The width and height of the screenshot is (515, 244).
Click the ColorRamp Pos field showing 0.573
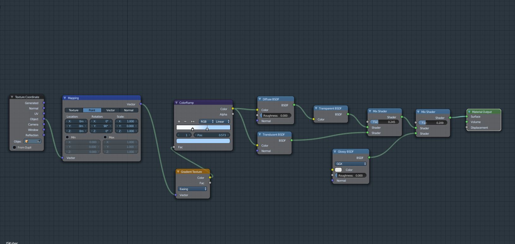pos(212,135)
